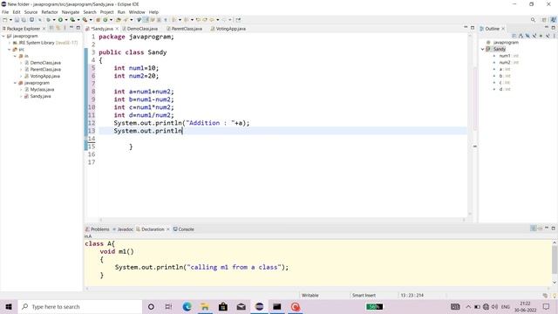Click the Open Perspective icon
This screenshot has height=314, width=558.
[x=544, y=20]
